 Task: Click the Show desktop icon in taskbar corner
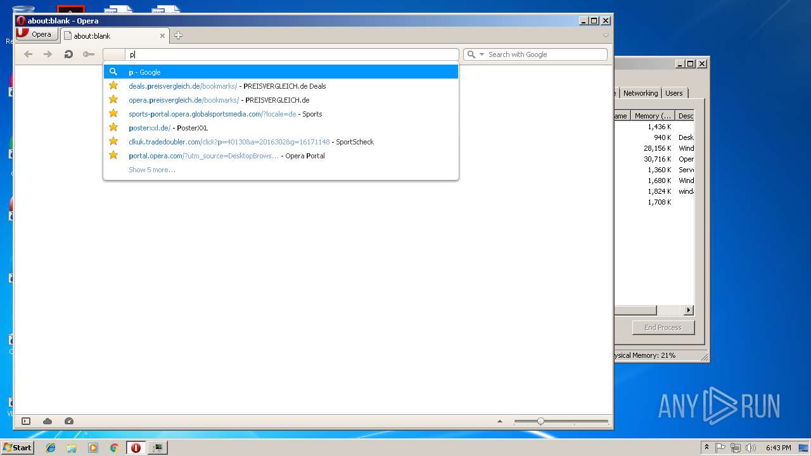pyautogui.click(x=804, y=448)
